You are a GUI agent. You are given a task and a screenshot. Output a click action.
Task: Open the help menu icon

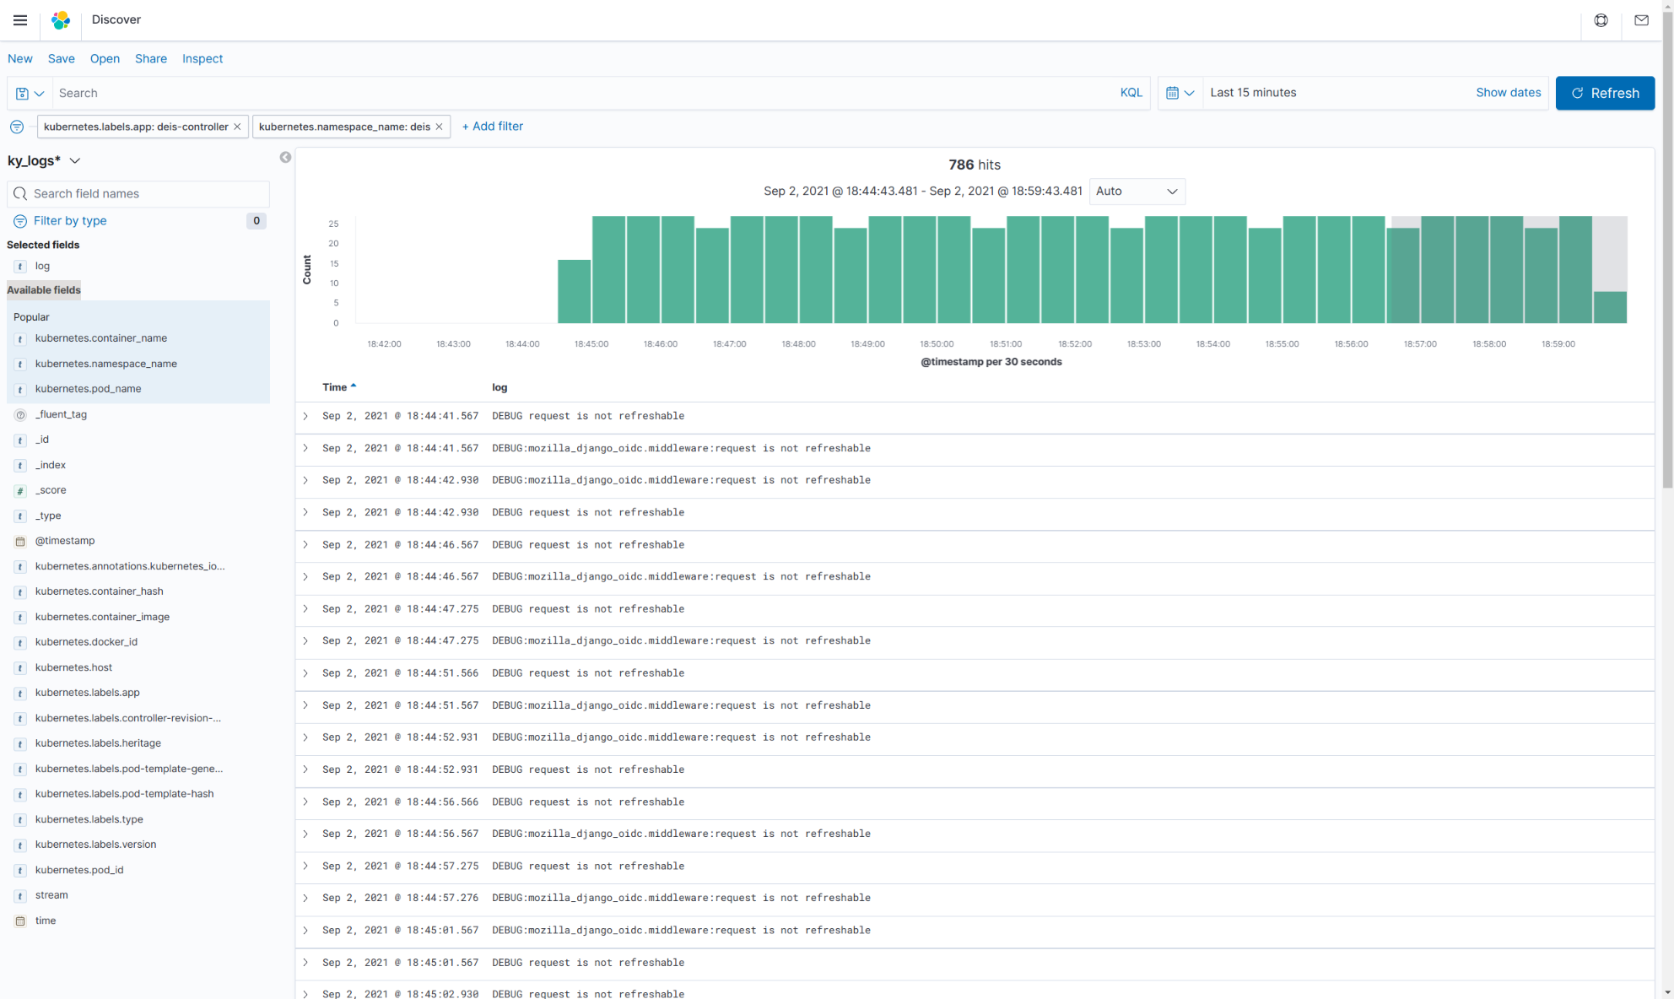click(1601, 20)
